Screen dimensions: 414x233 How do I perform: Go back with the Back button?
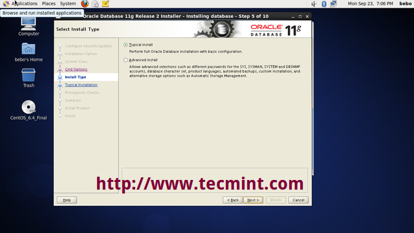(233, 200)
